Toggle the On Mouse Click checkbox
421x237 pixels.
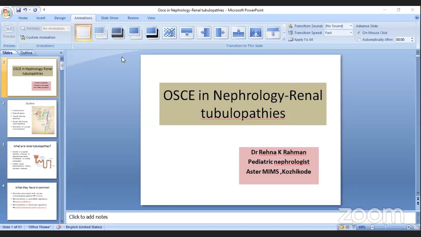[x=359, y=33]
